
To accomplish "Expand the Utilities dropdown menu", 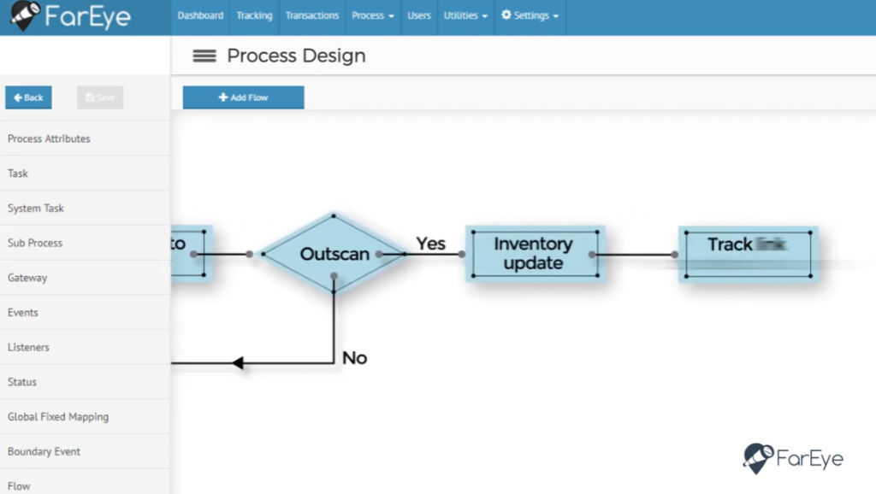I will point(466,15).
